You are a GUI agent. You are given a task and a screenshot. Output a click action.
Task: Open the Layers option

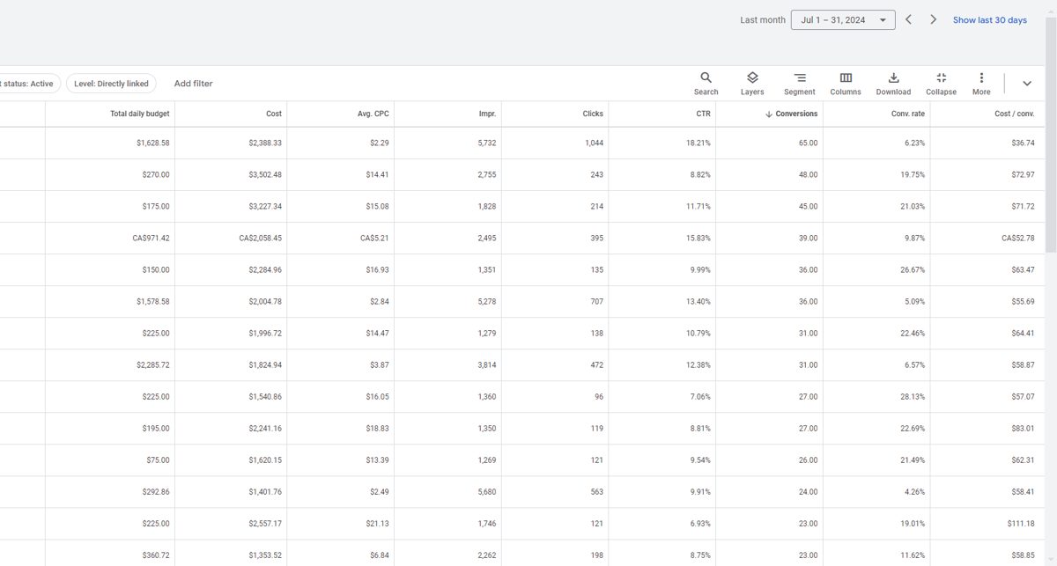coord(752,84)
